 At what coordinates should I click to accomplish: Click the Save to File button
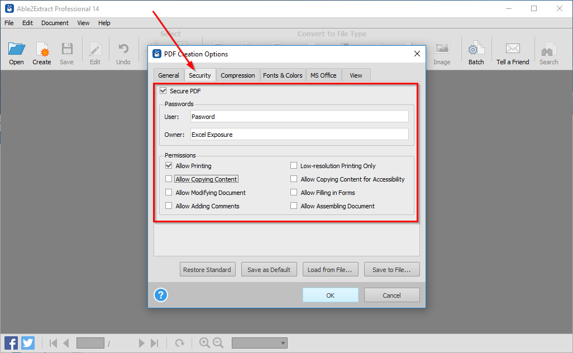pyautogui.click(x=391, y=270)
